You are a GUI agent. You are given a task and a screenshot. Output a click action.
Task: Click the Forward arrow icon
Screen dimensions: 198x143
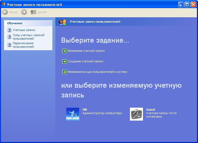coord(24,12)
